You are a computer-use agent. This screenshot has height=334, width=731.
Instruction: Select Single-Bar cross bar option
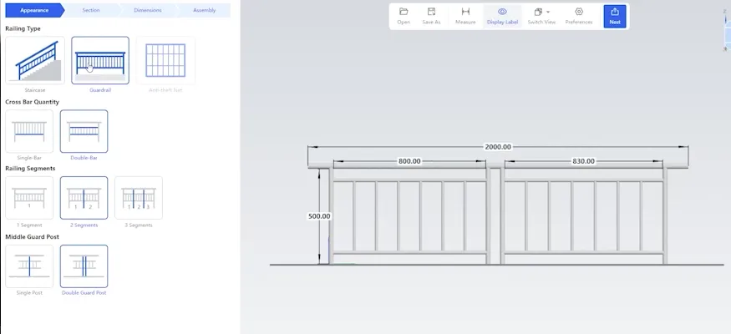click(29, 132)
